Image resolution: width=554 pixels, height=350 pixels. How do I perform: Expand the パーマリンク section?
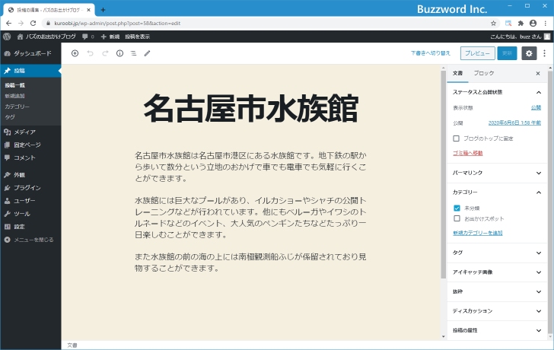click(497, 173)
